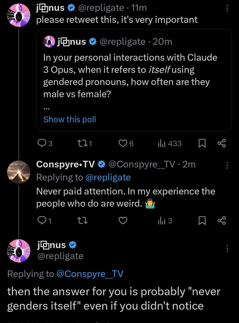Reply to the top jnus tweet

pos(41,144)
